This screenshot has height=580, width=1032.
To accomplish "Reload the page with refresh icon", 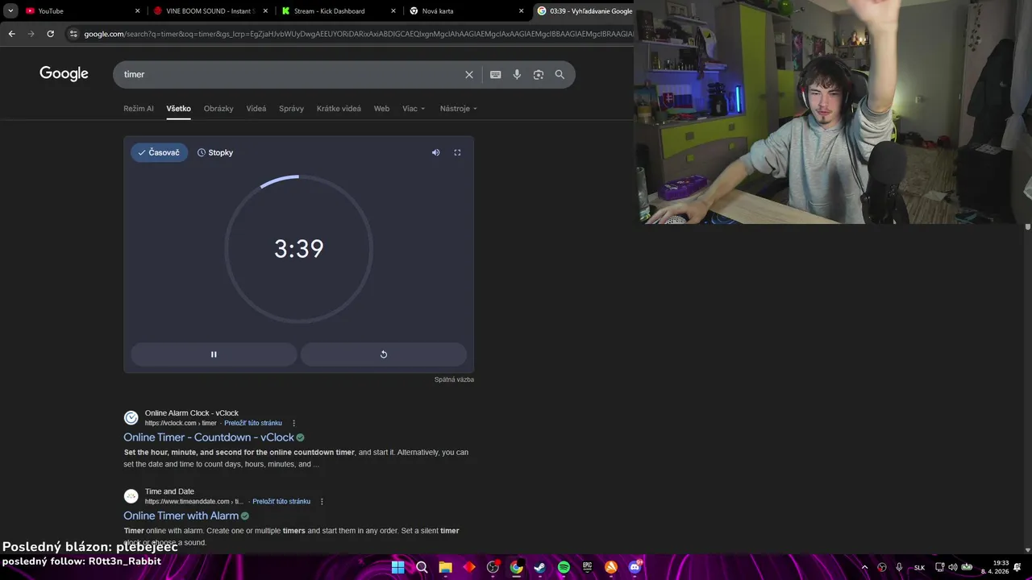I will (x=50, y=34).
